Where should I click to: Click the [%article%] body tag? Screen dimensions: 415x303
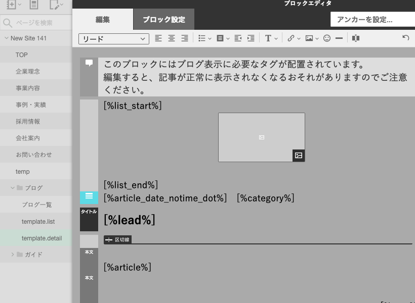(128, 267)
